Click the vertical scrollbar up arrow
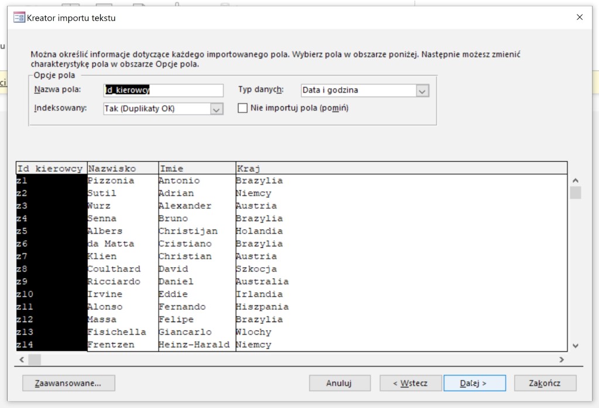The width and height of the screenshot is (599, 408). [x=575, y=181]
